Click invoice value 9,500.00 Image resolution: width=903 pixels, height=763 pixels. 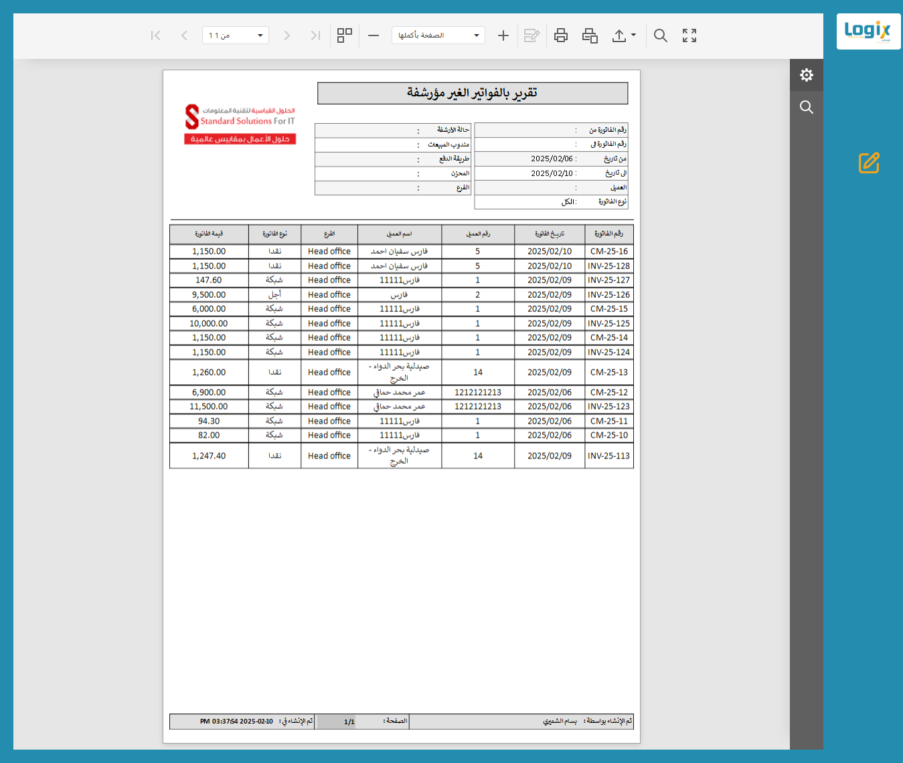tap(209, 295)
